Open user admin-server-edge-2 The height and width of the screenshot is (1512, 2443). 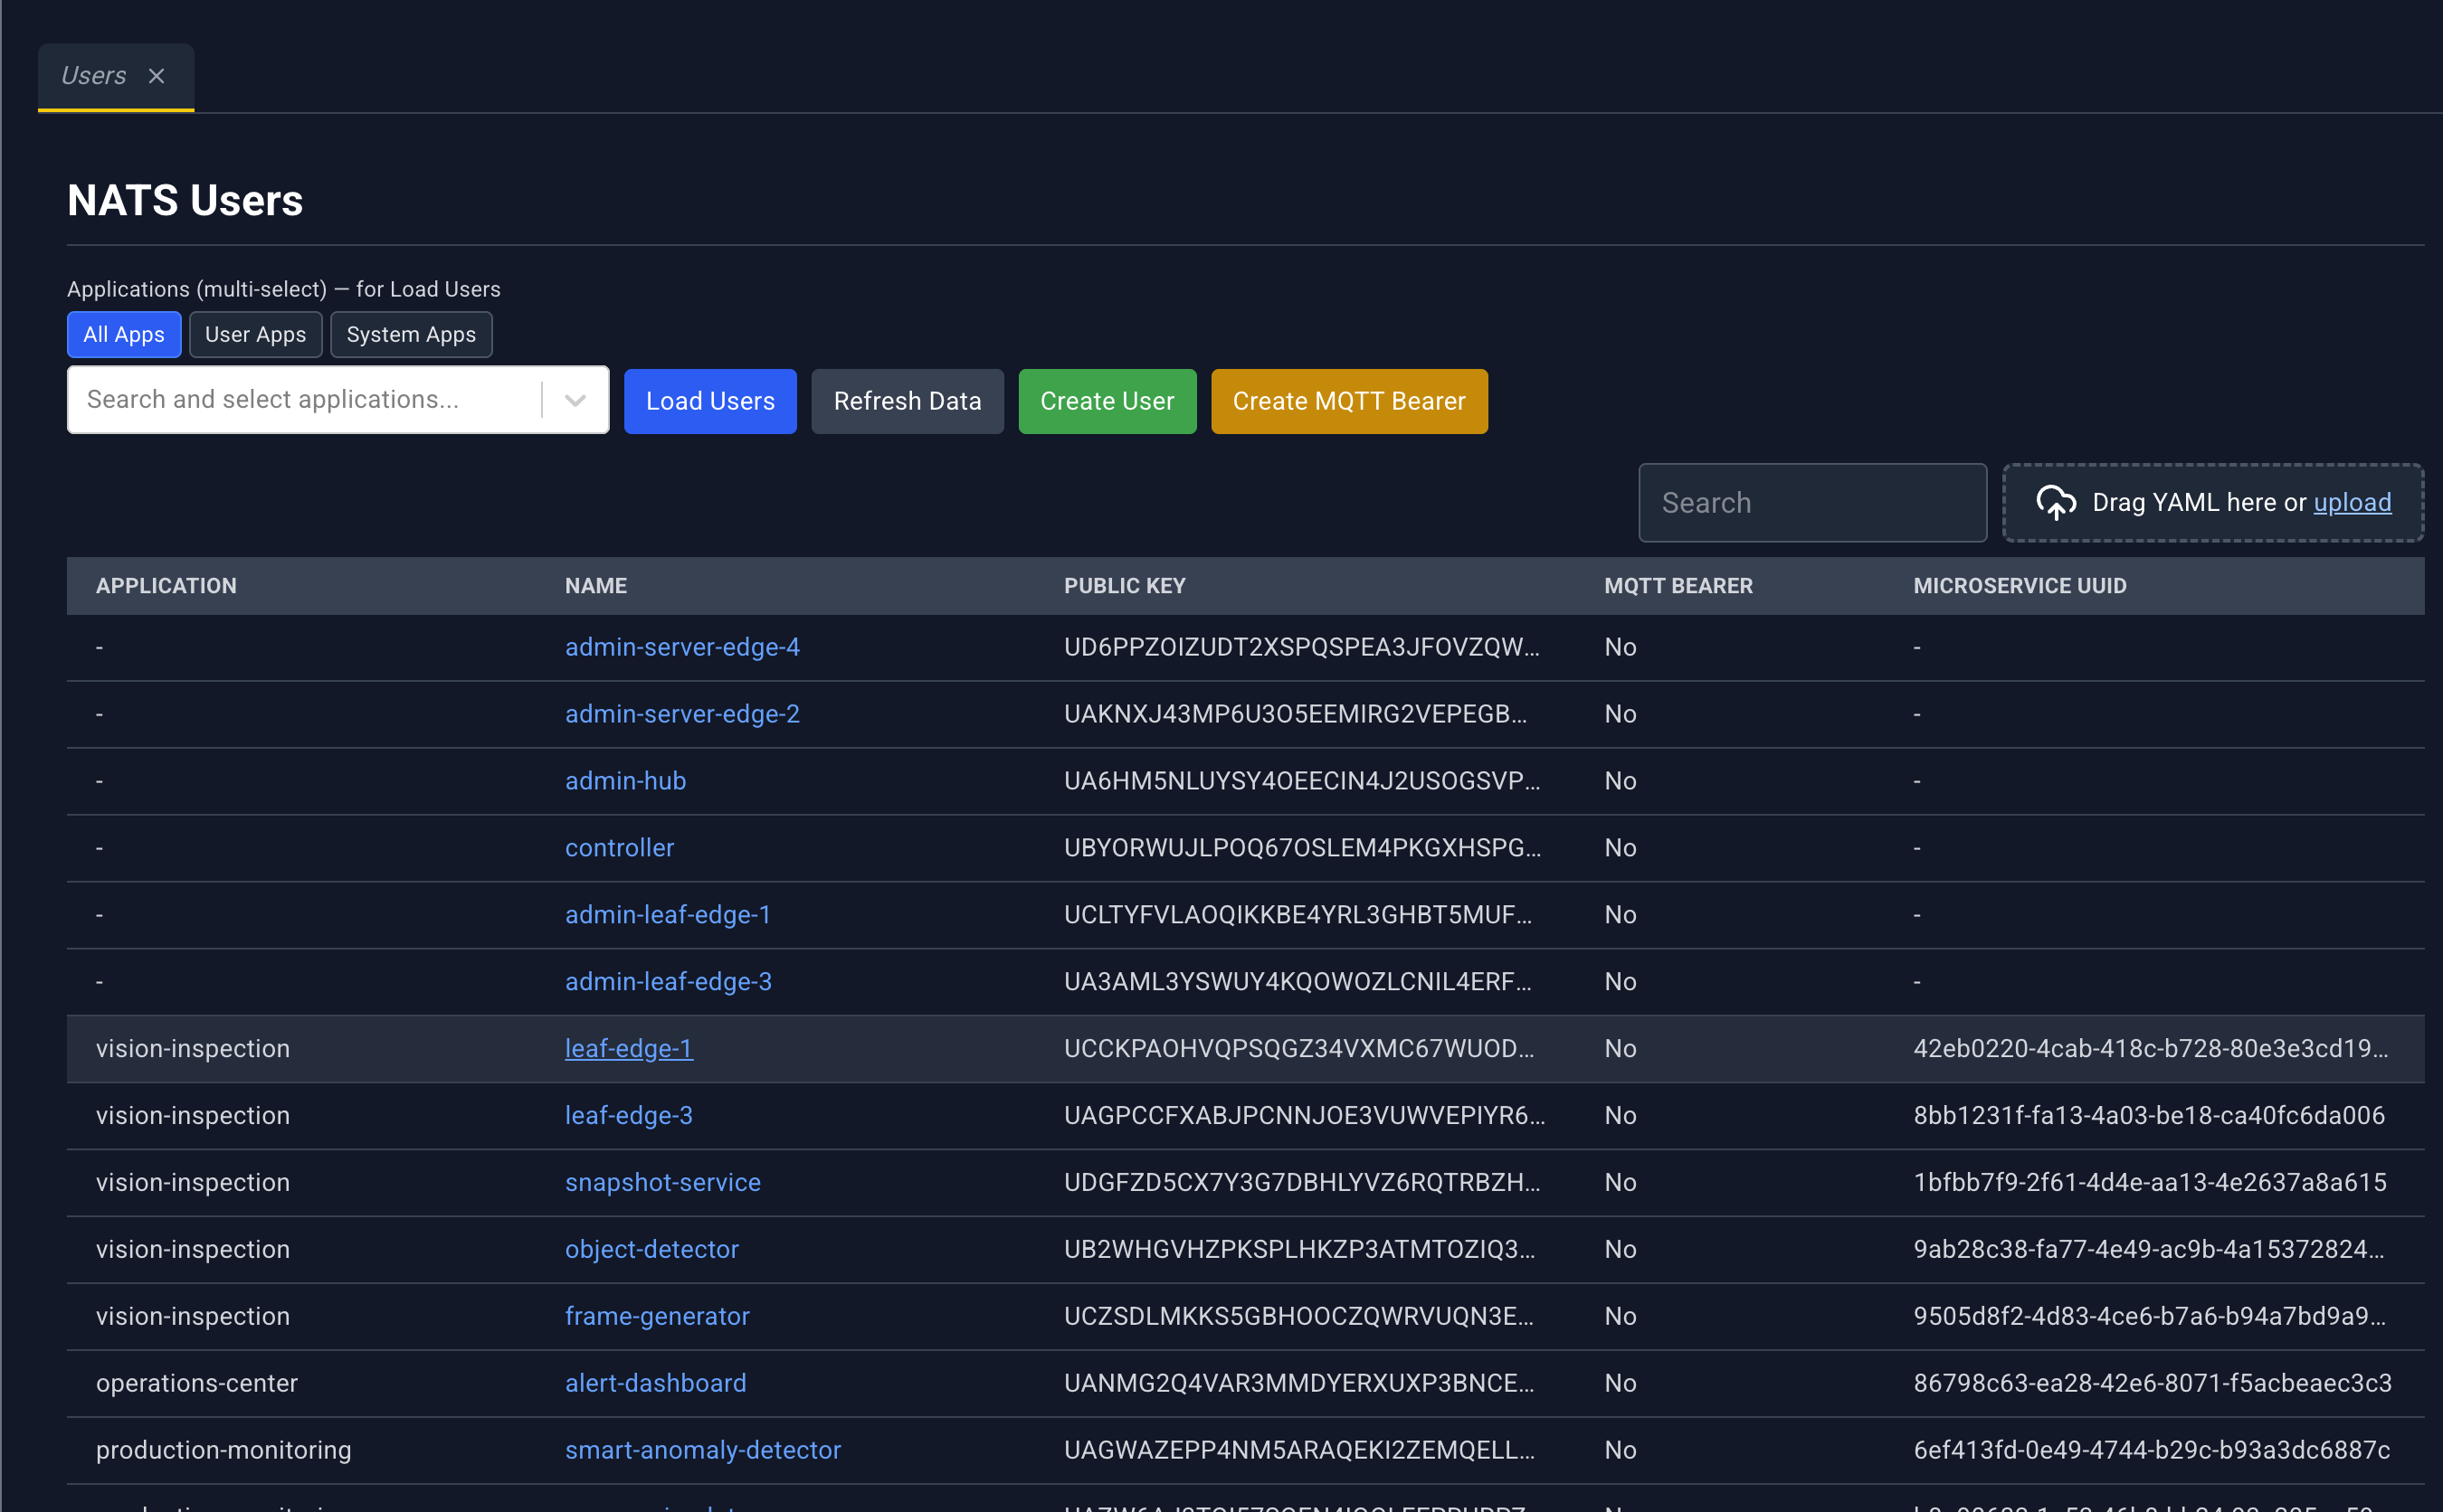682,714
